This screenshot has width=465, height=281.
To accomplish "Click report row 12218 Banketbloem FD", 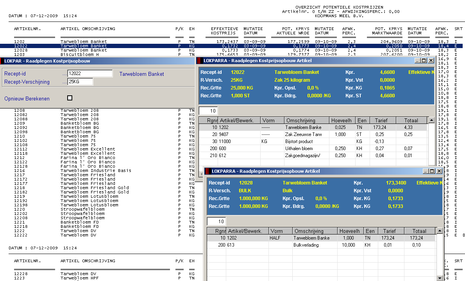I will (104, 226).
